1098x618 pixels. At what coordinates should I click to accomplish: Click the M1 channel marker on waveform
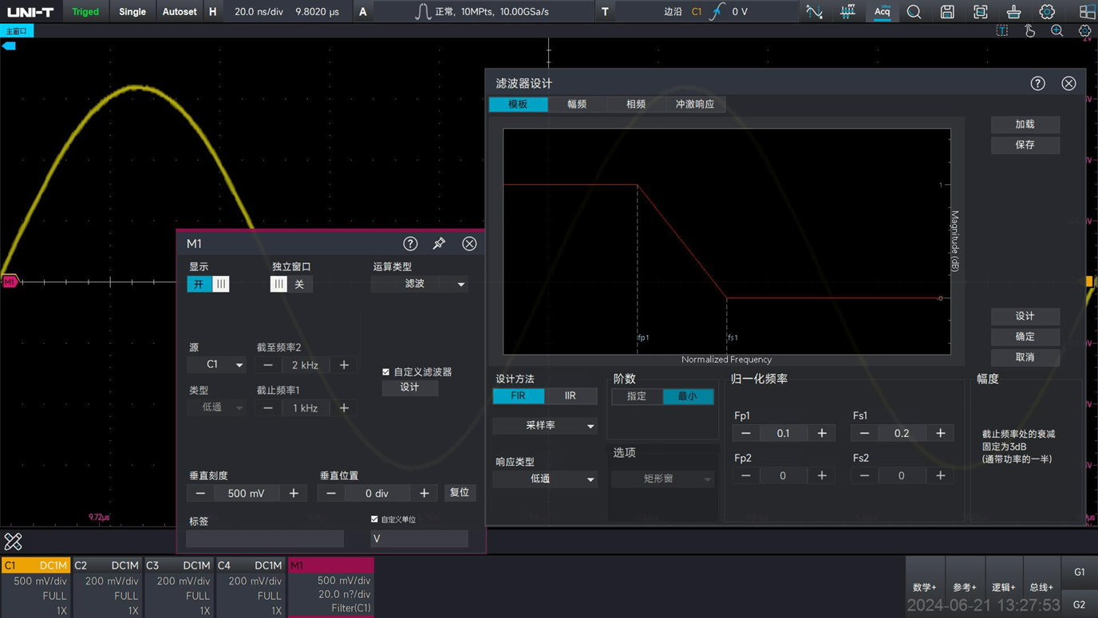10,281
